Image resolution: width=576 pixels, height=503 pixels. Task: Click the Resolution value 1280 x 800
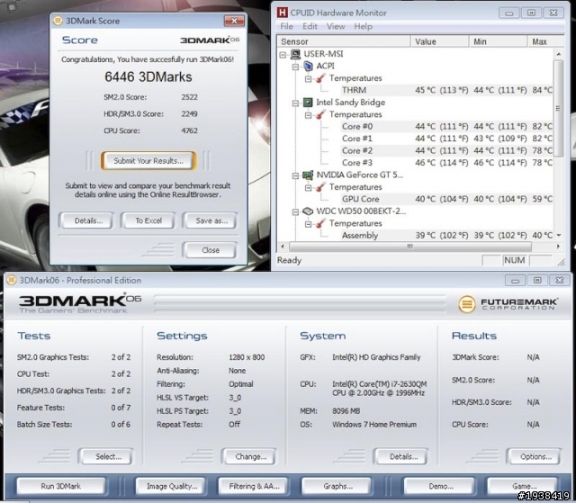point(247,357)
